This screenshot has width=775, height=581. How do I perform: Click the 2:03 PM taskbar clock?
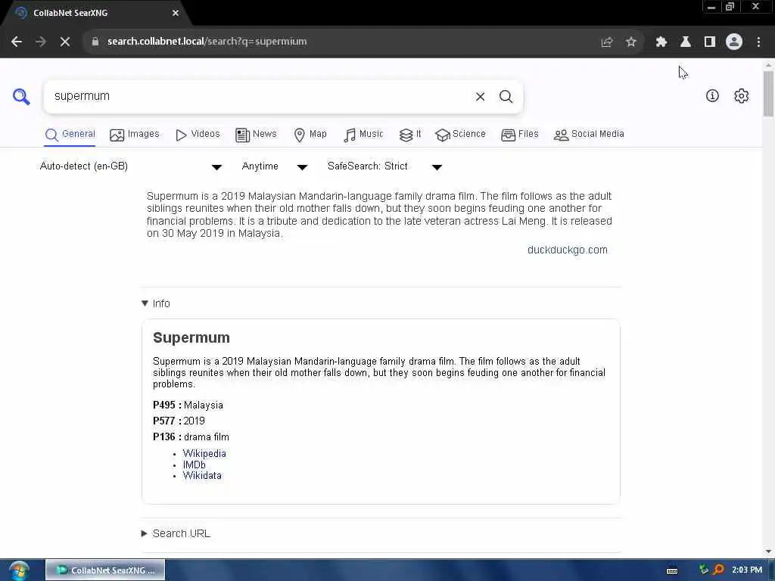click(x=747, y=570)
